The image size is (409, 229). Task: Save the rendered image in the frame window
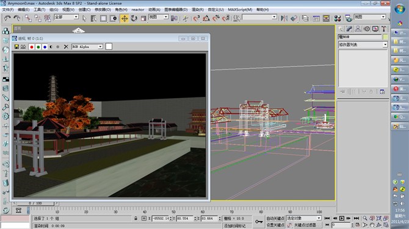point(16,46)
